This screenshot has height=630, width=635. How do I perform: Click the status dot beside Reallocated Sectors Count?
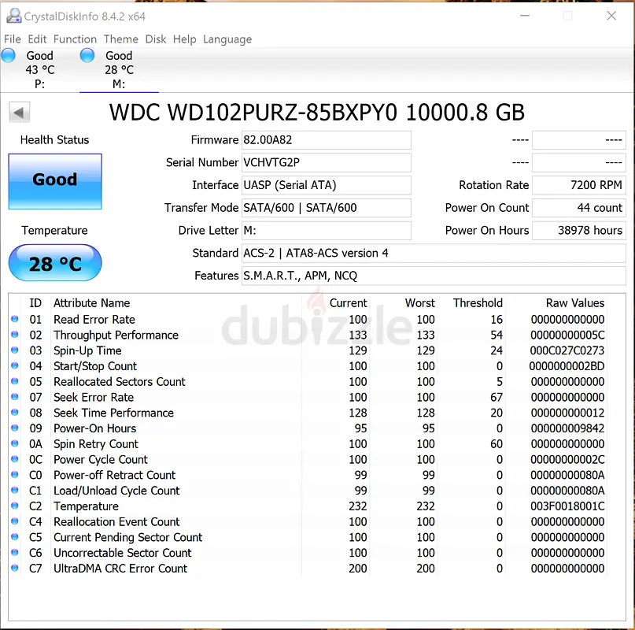15,382
